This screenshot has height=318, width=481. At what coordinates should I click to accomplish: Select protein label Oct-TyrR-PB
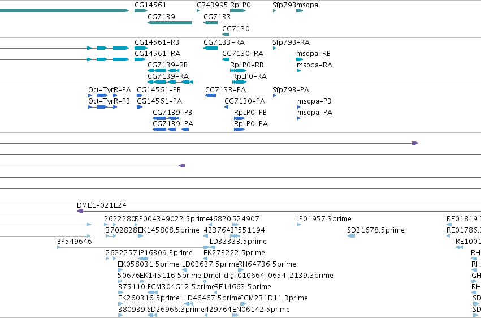pos(109,101)
